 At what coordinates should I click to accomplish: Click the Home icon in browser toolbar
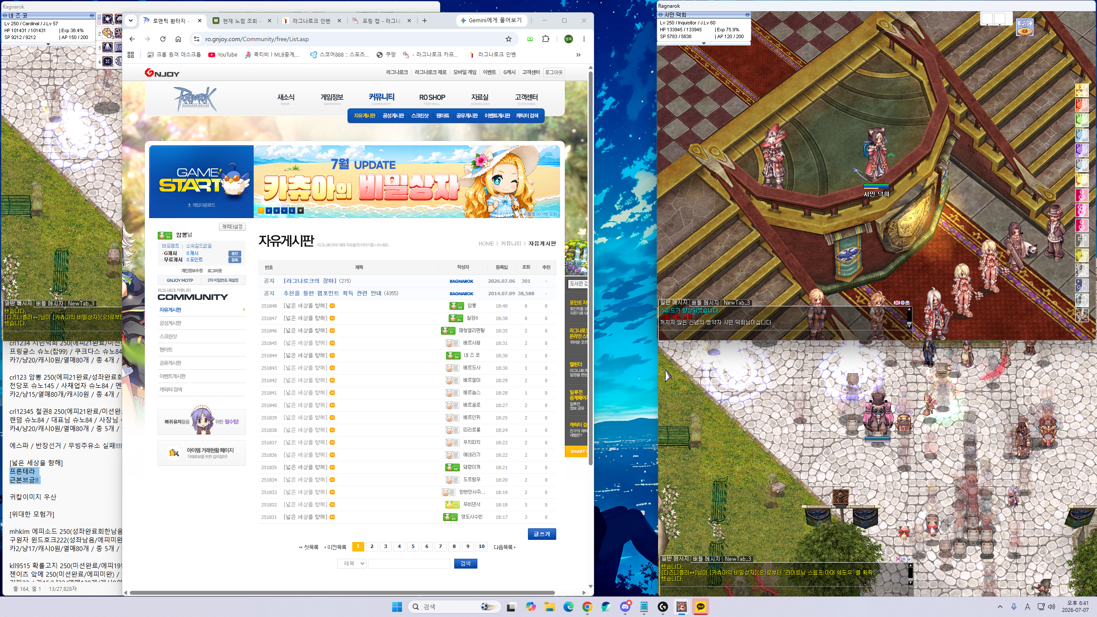178,39
